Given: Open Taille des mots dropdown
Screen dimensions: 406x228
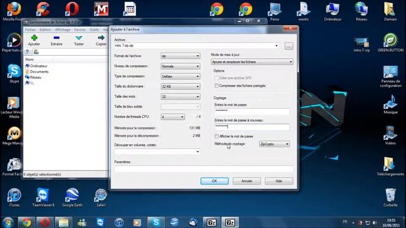Looking at the screenshot, I should coord(180,97).
